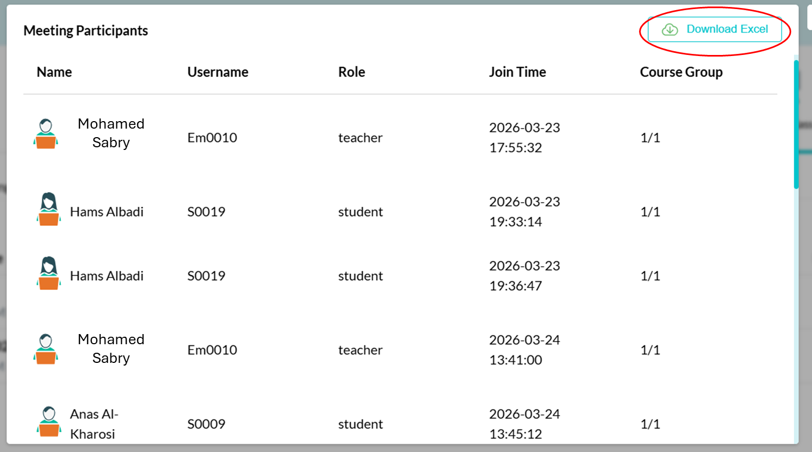Click Hams Albadi avatar for 19:33:14 entry

pos(49,209)
